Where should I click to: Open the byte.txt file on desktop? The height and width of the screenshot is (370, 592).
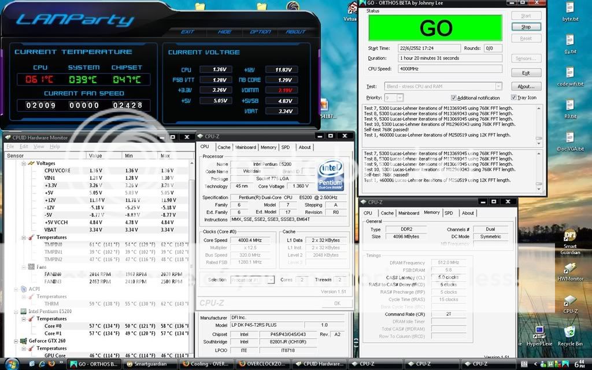point(570,10)
